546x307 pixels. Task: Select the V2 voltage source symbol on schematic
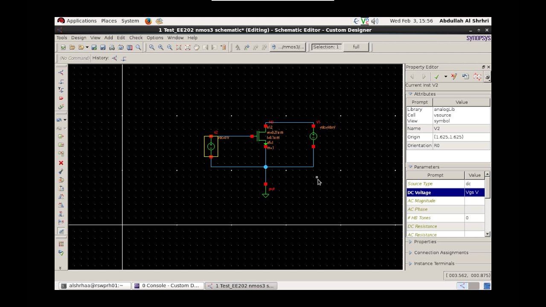(x=211, y=146)
